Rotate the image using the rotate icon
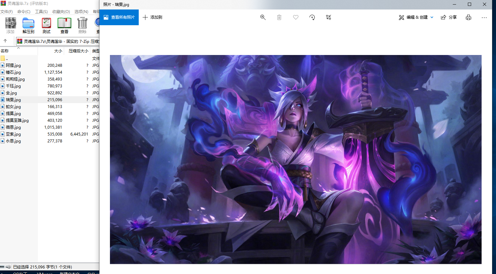496x274 pixels. 312,17
